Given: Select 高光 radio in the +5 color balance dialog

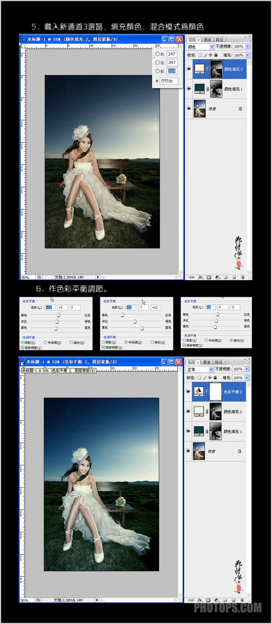Looking at the screenshot, I should [231, 340].
